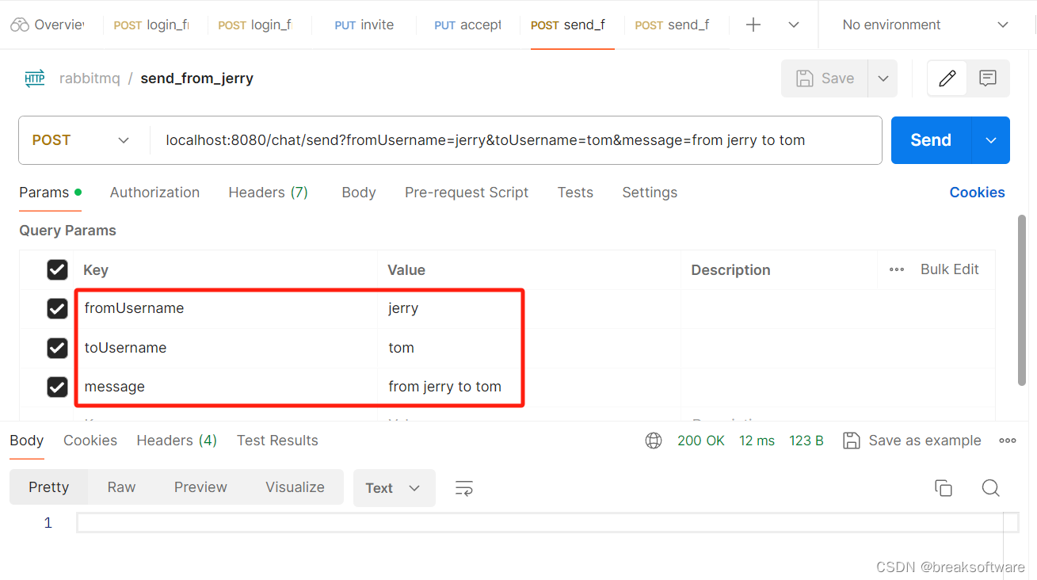Open the Settings tab
Image resolution: width=1037 pixels, height=580 pixels.
650,193
